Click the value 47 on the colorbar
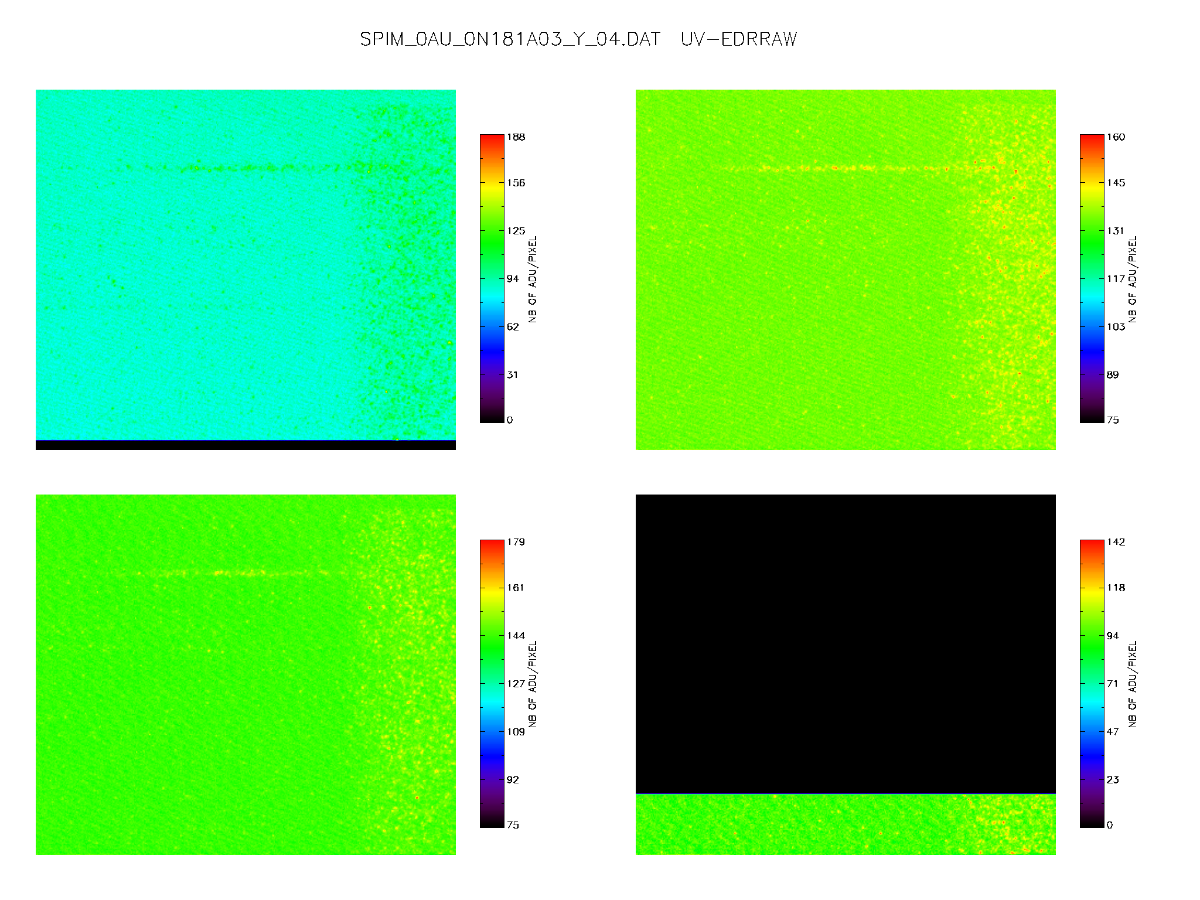 [x=1113, y=732]
